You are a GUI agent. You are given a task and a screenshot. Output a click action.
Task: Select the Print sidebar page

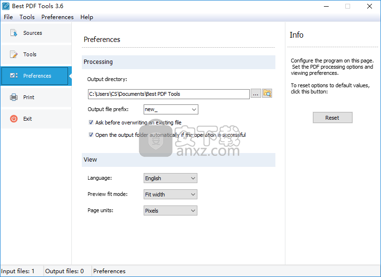coord(36,97)
